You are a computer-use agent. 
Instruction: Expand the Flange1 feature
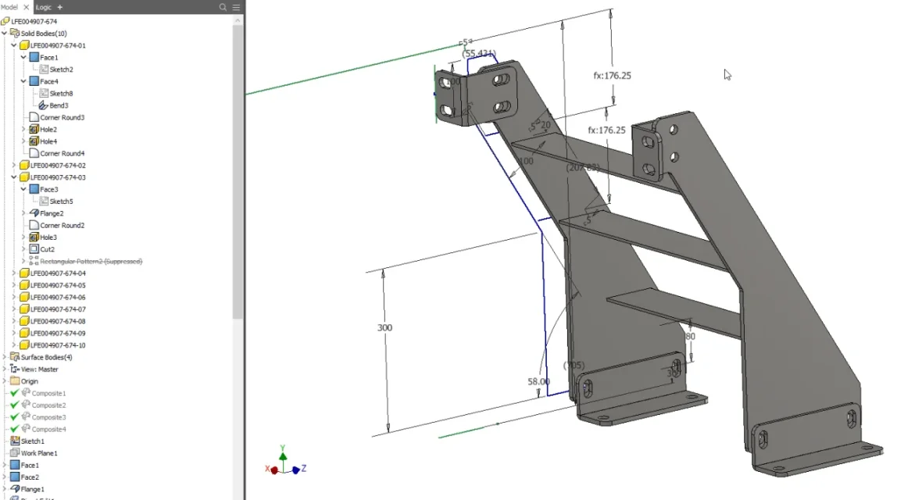[x=4, y=489]
